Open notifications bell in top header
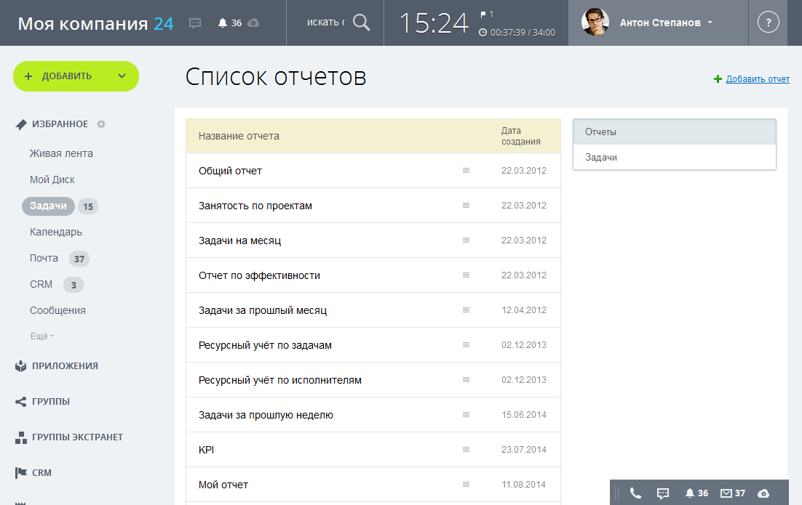 click(223, 23)
